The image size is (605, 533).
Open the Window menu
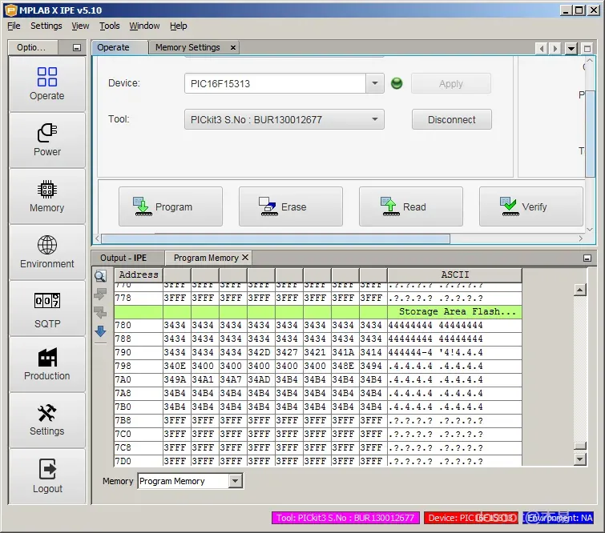coord(144,26)
